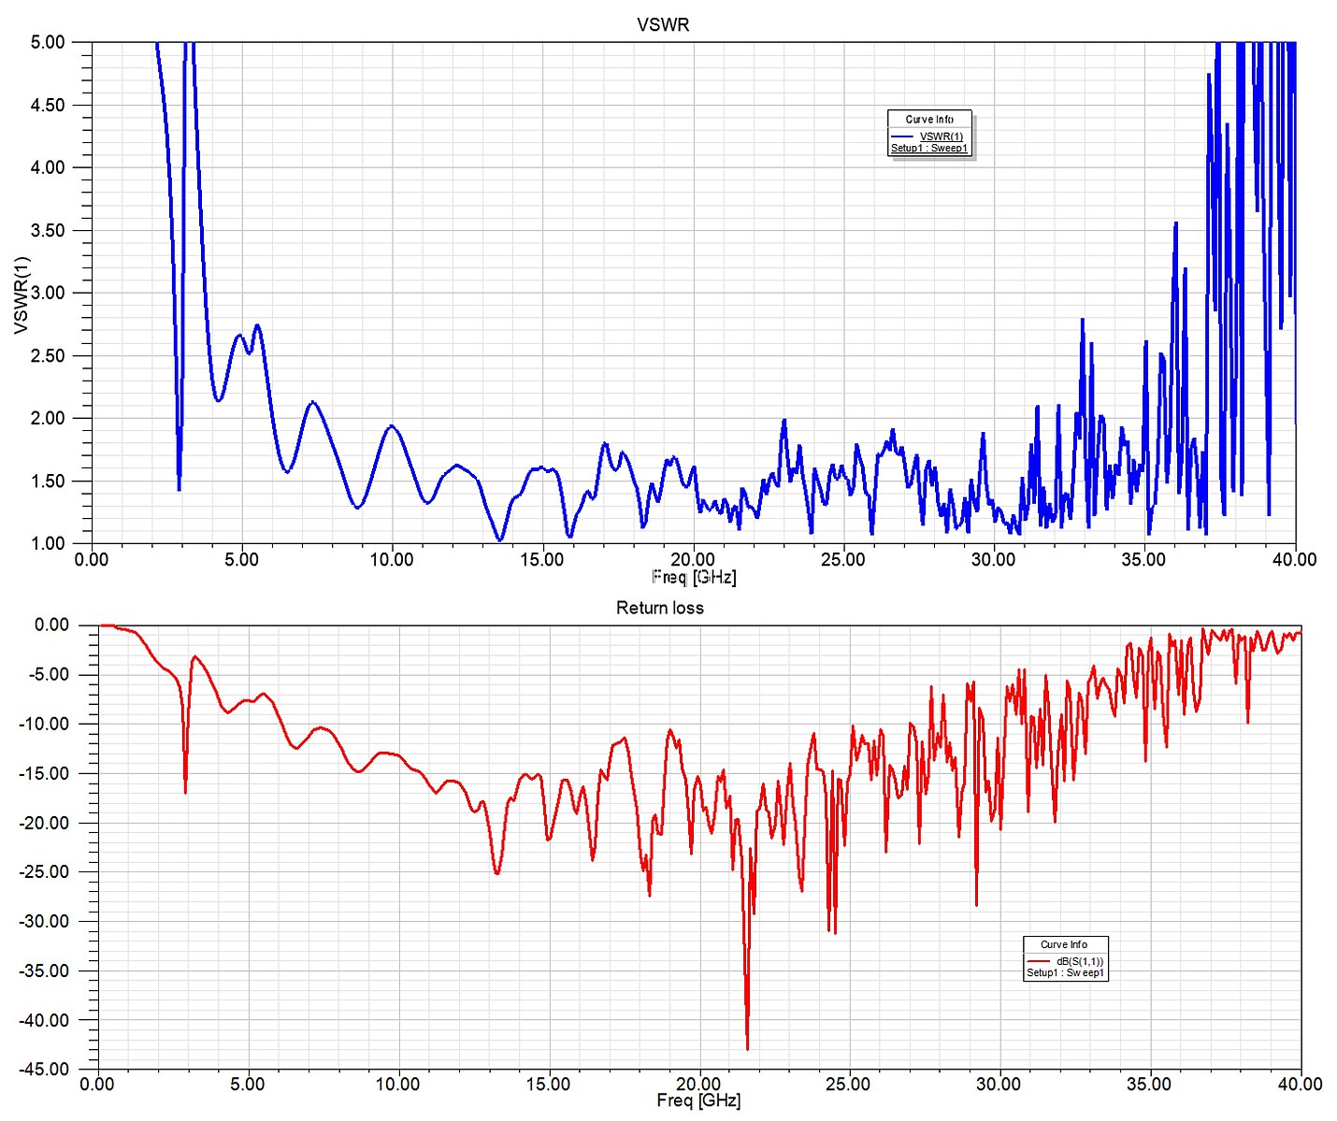Click the "20.00" x-axis tick on Return loss plot
The image size is (1337, 1121).
click(698, 1085)
